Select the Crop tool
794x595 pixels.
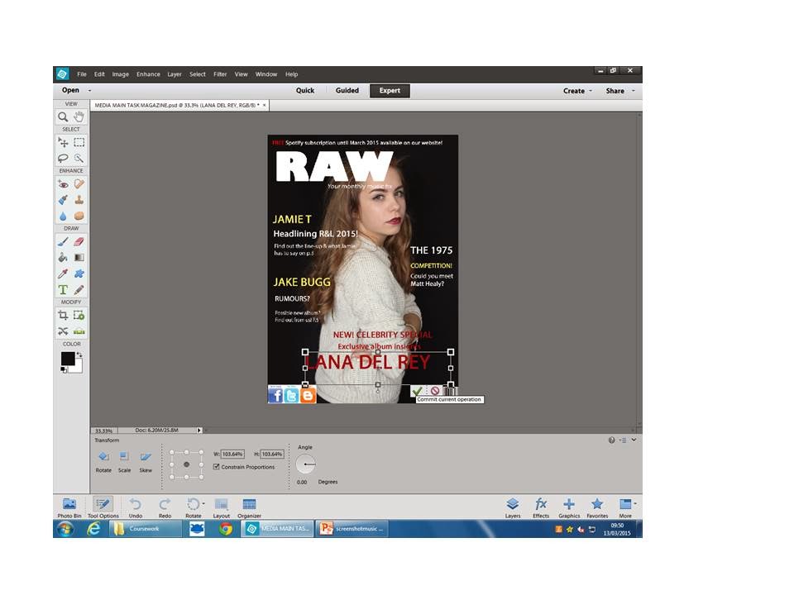63,315
